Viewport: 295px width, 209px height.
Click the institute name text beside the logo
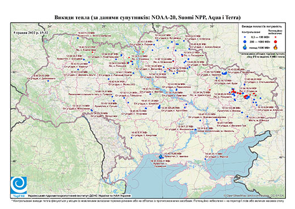click(x=79, y=195)
